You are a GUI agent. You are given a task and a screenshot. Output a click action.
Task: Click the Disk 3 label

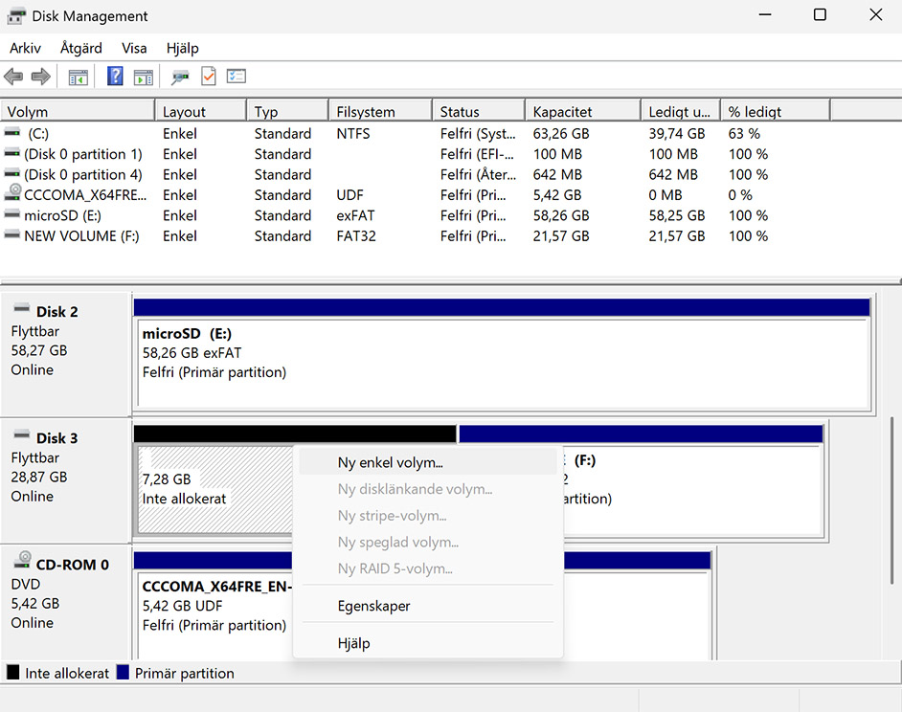pyautogui.click(x=56, y=438)
